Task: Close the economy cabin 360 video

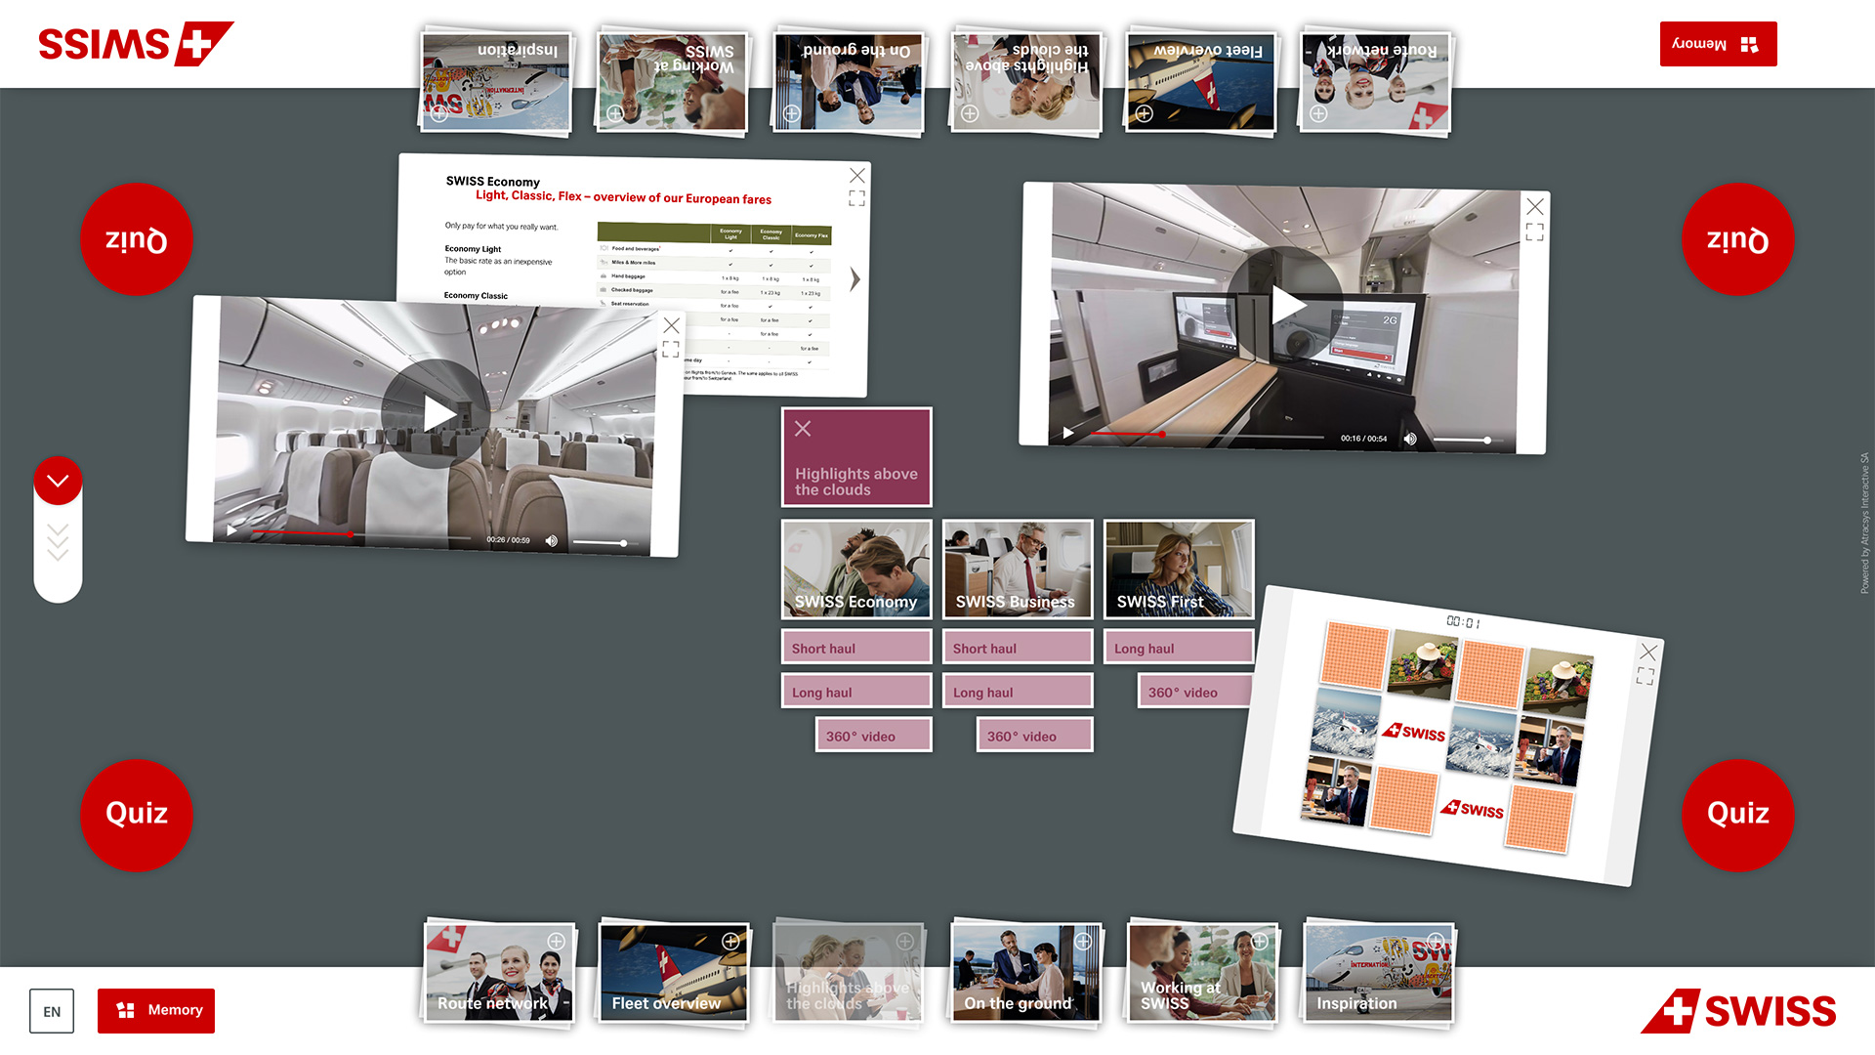Action: coord(671,325)
